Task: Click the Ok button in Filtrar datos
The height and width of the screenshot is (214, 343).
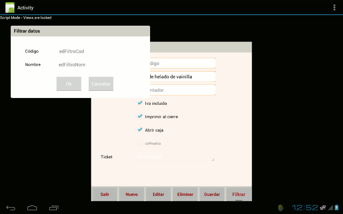Action: pyautogui.click(x=69, y=84)
